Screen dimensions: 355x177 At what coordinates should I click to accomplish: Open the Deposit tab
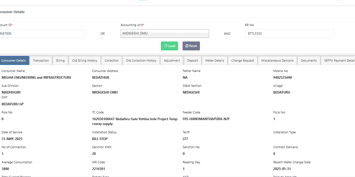tap(193, 60)
